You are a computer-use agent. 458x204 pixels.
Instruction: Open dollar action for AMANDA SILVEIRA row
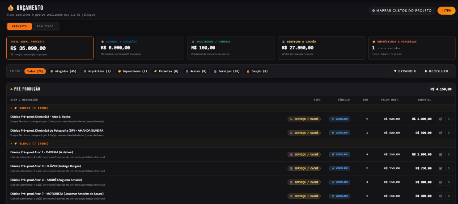(x=449, y=133)
